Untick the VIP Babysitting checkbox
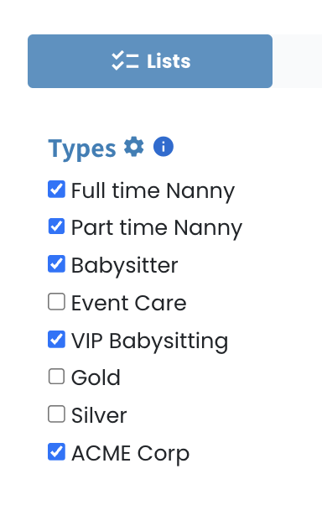Screen dimensions: 322x505 pos(57,340)
